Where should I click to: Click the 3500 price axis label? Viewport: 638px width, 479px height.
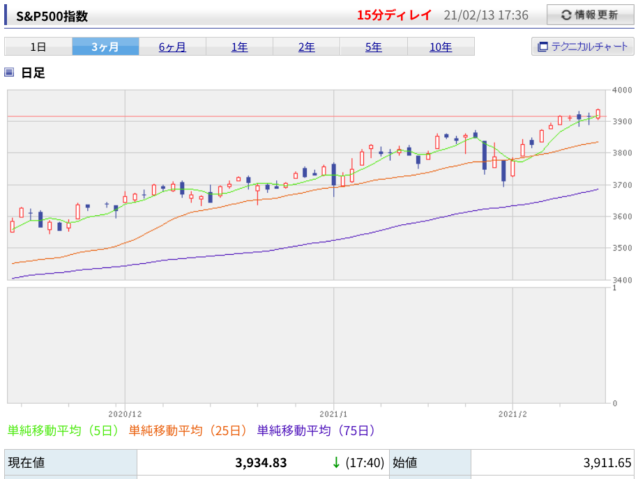tap(622, 248)
